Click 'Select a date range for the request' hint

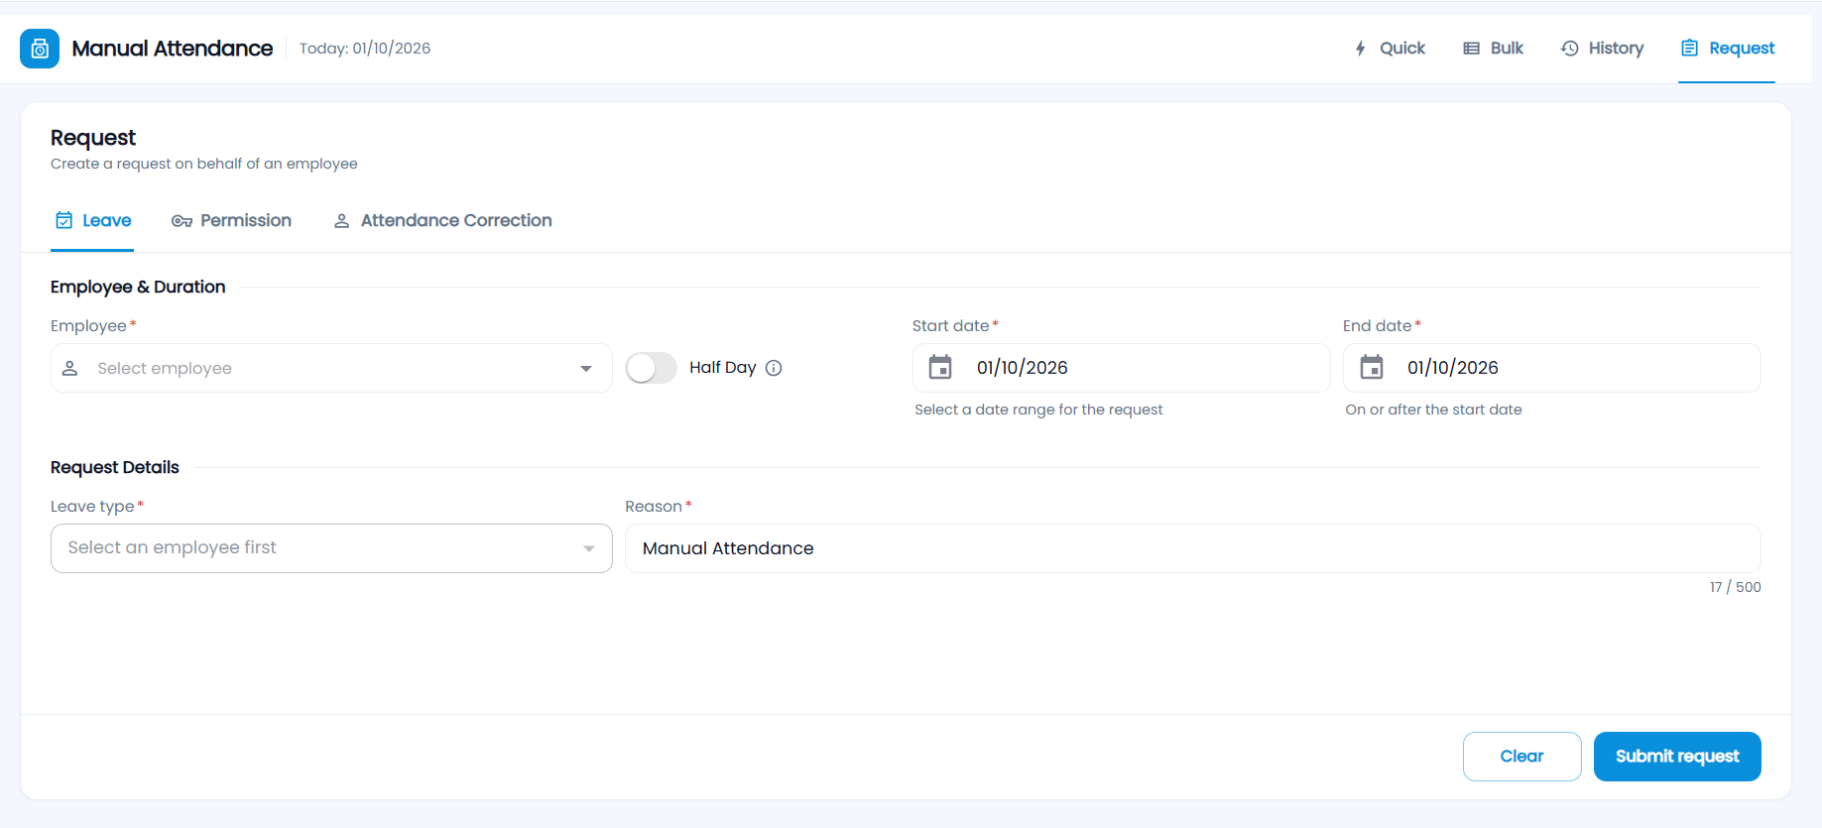tap(1038, 410)
